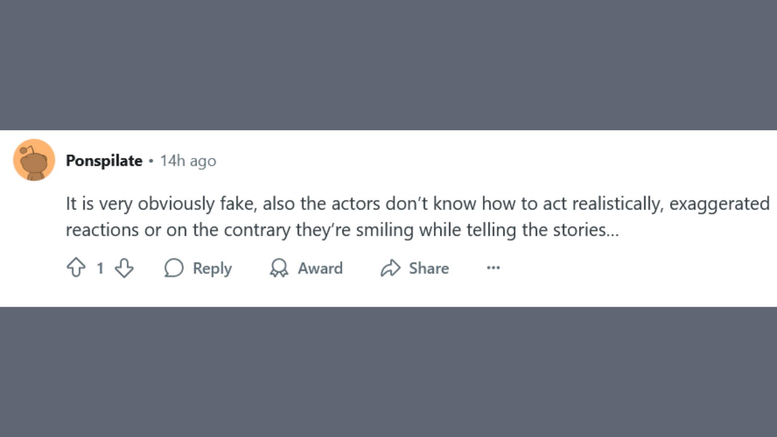The image size is (777, 437).
Task: Click the gray area above the comment
Action: click(x=388, y=65)
